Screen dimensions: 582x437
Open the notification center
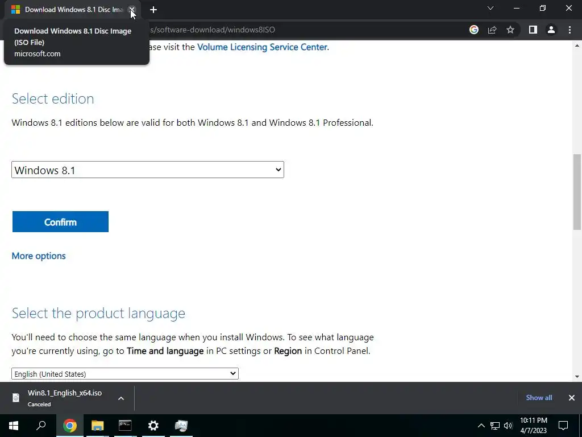pos(563,426)
